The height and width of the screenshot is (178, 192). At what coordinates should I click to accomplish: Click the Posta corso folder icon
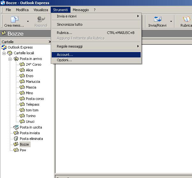coord(22,99)
